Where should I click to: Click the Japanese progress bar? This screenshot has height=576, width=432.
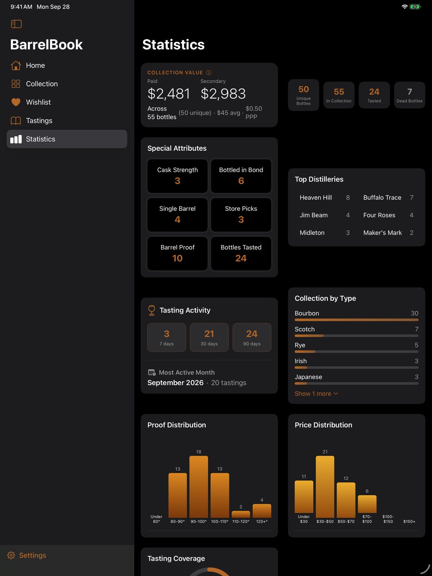356,383
